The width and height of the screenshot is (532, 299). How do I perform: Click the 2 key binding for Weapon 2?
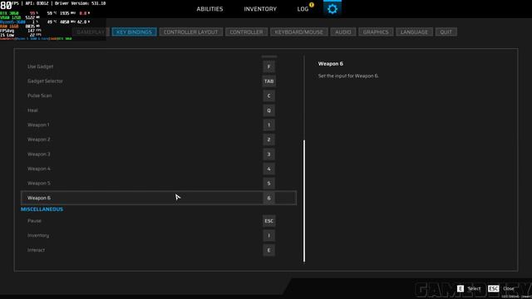[268, 140]
